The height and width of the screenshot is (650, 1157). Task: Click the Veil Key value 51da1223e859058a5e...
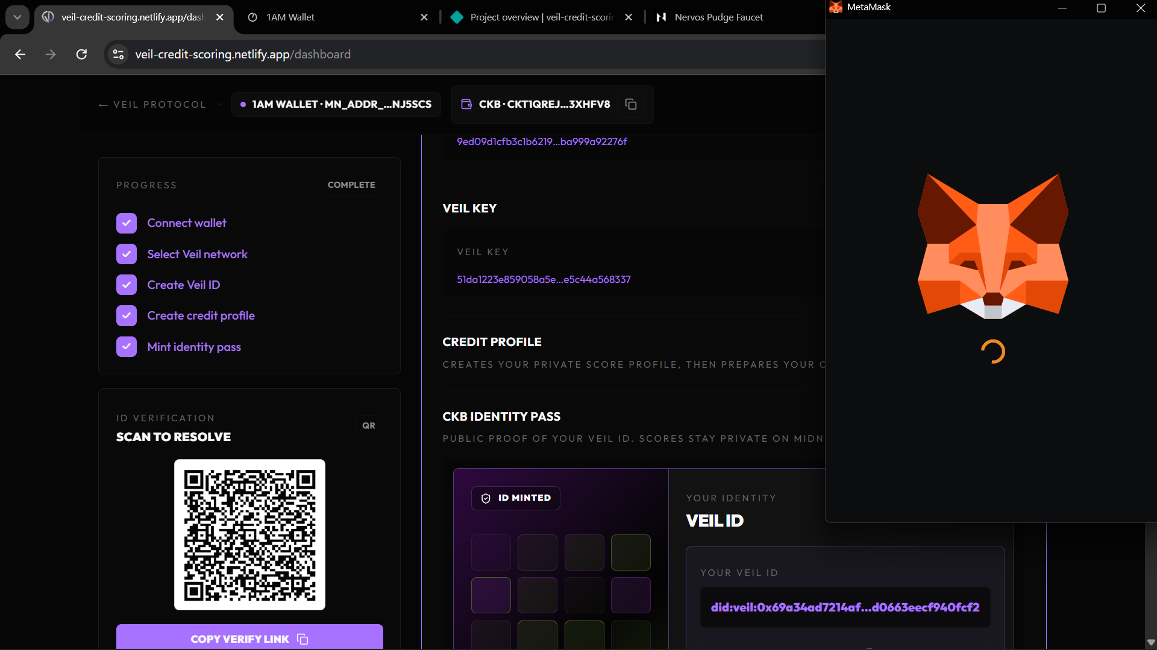coord(544,279)
